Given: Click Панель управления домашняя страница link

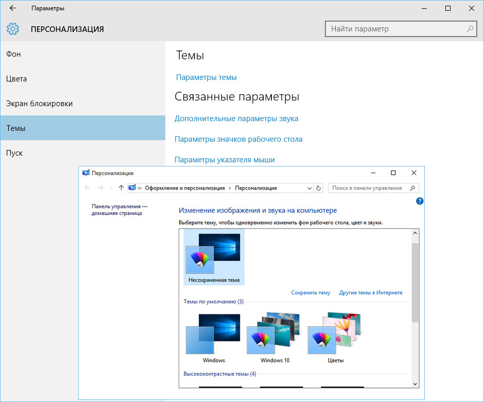Looking at the screenshot, I should [x=119, y=209].
